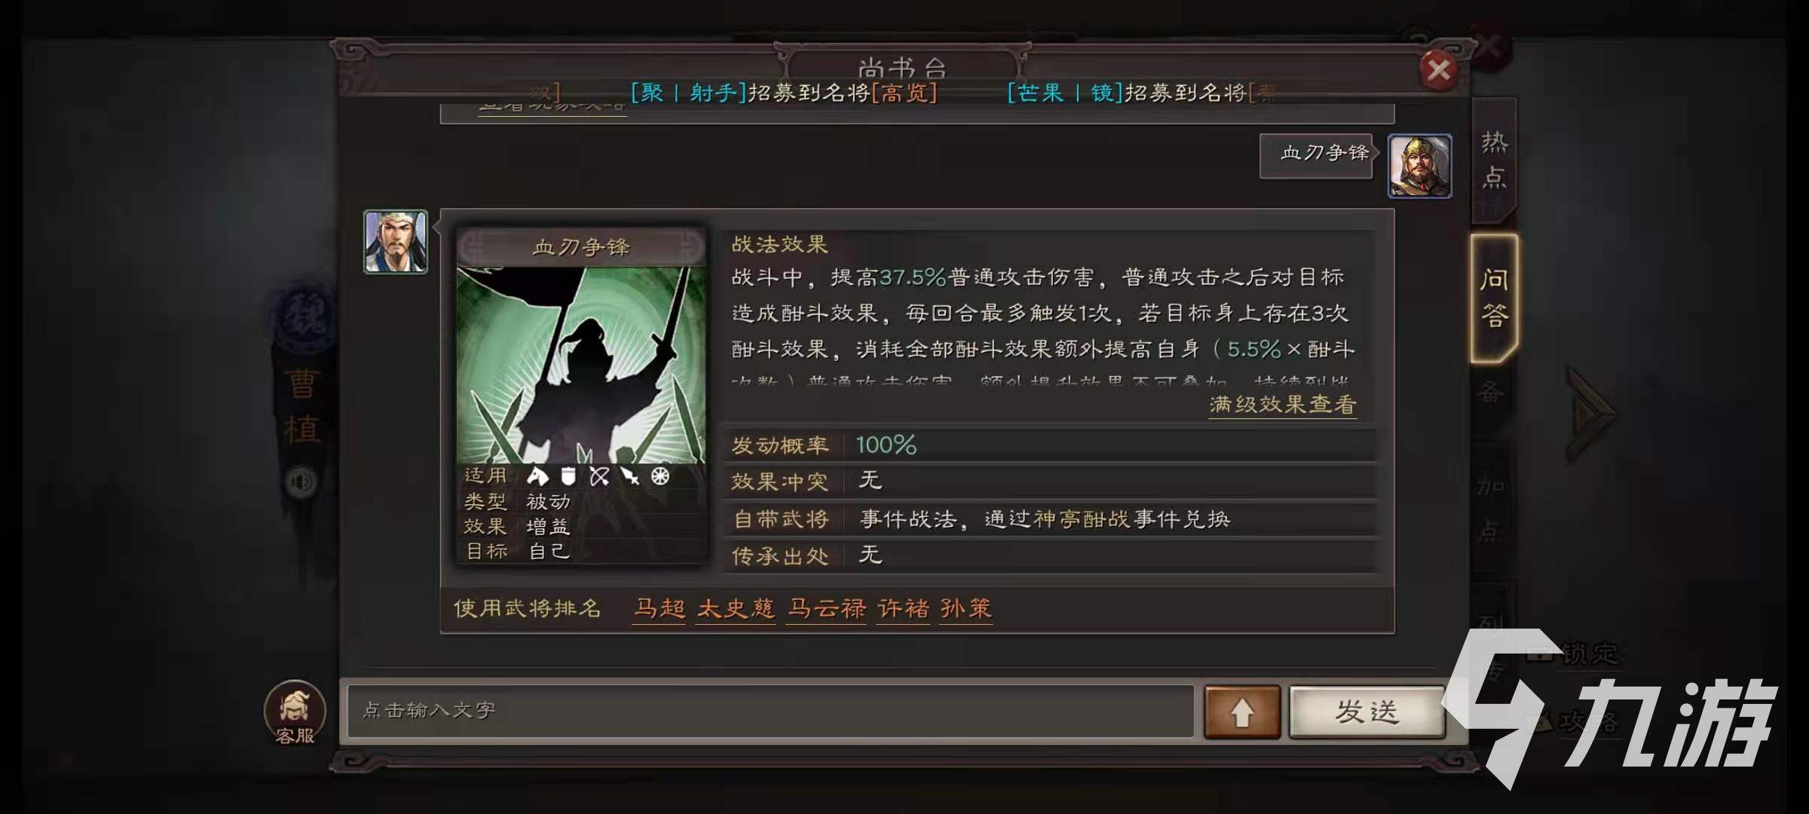
Task: Open the 客服 customer service icon
Action: pyautogui.click(x=295, y=712)
